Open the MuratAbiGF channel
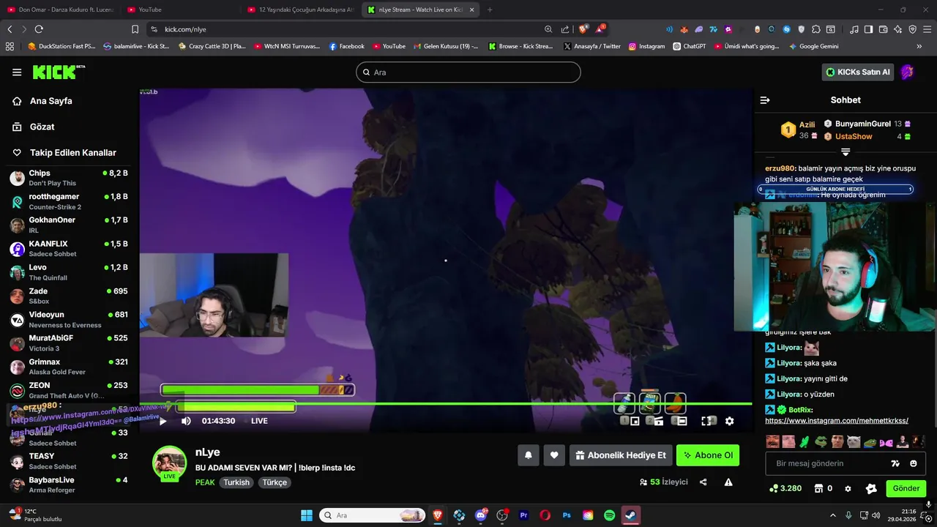 point(70,343)
